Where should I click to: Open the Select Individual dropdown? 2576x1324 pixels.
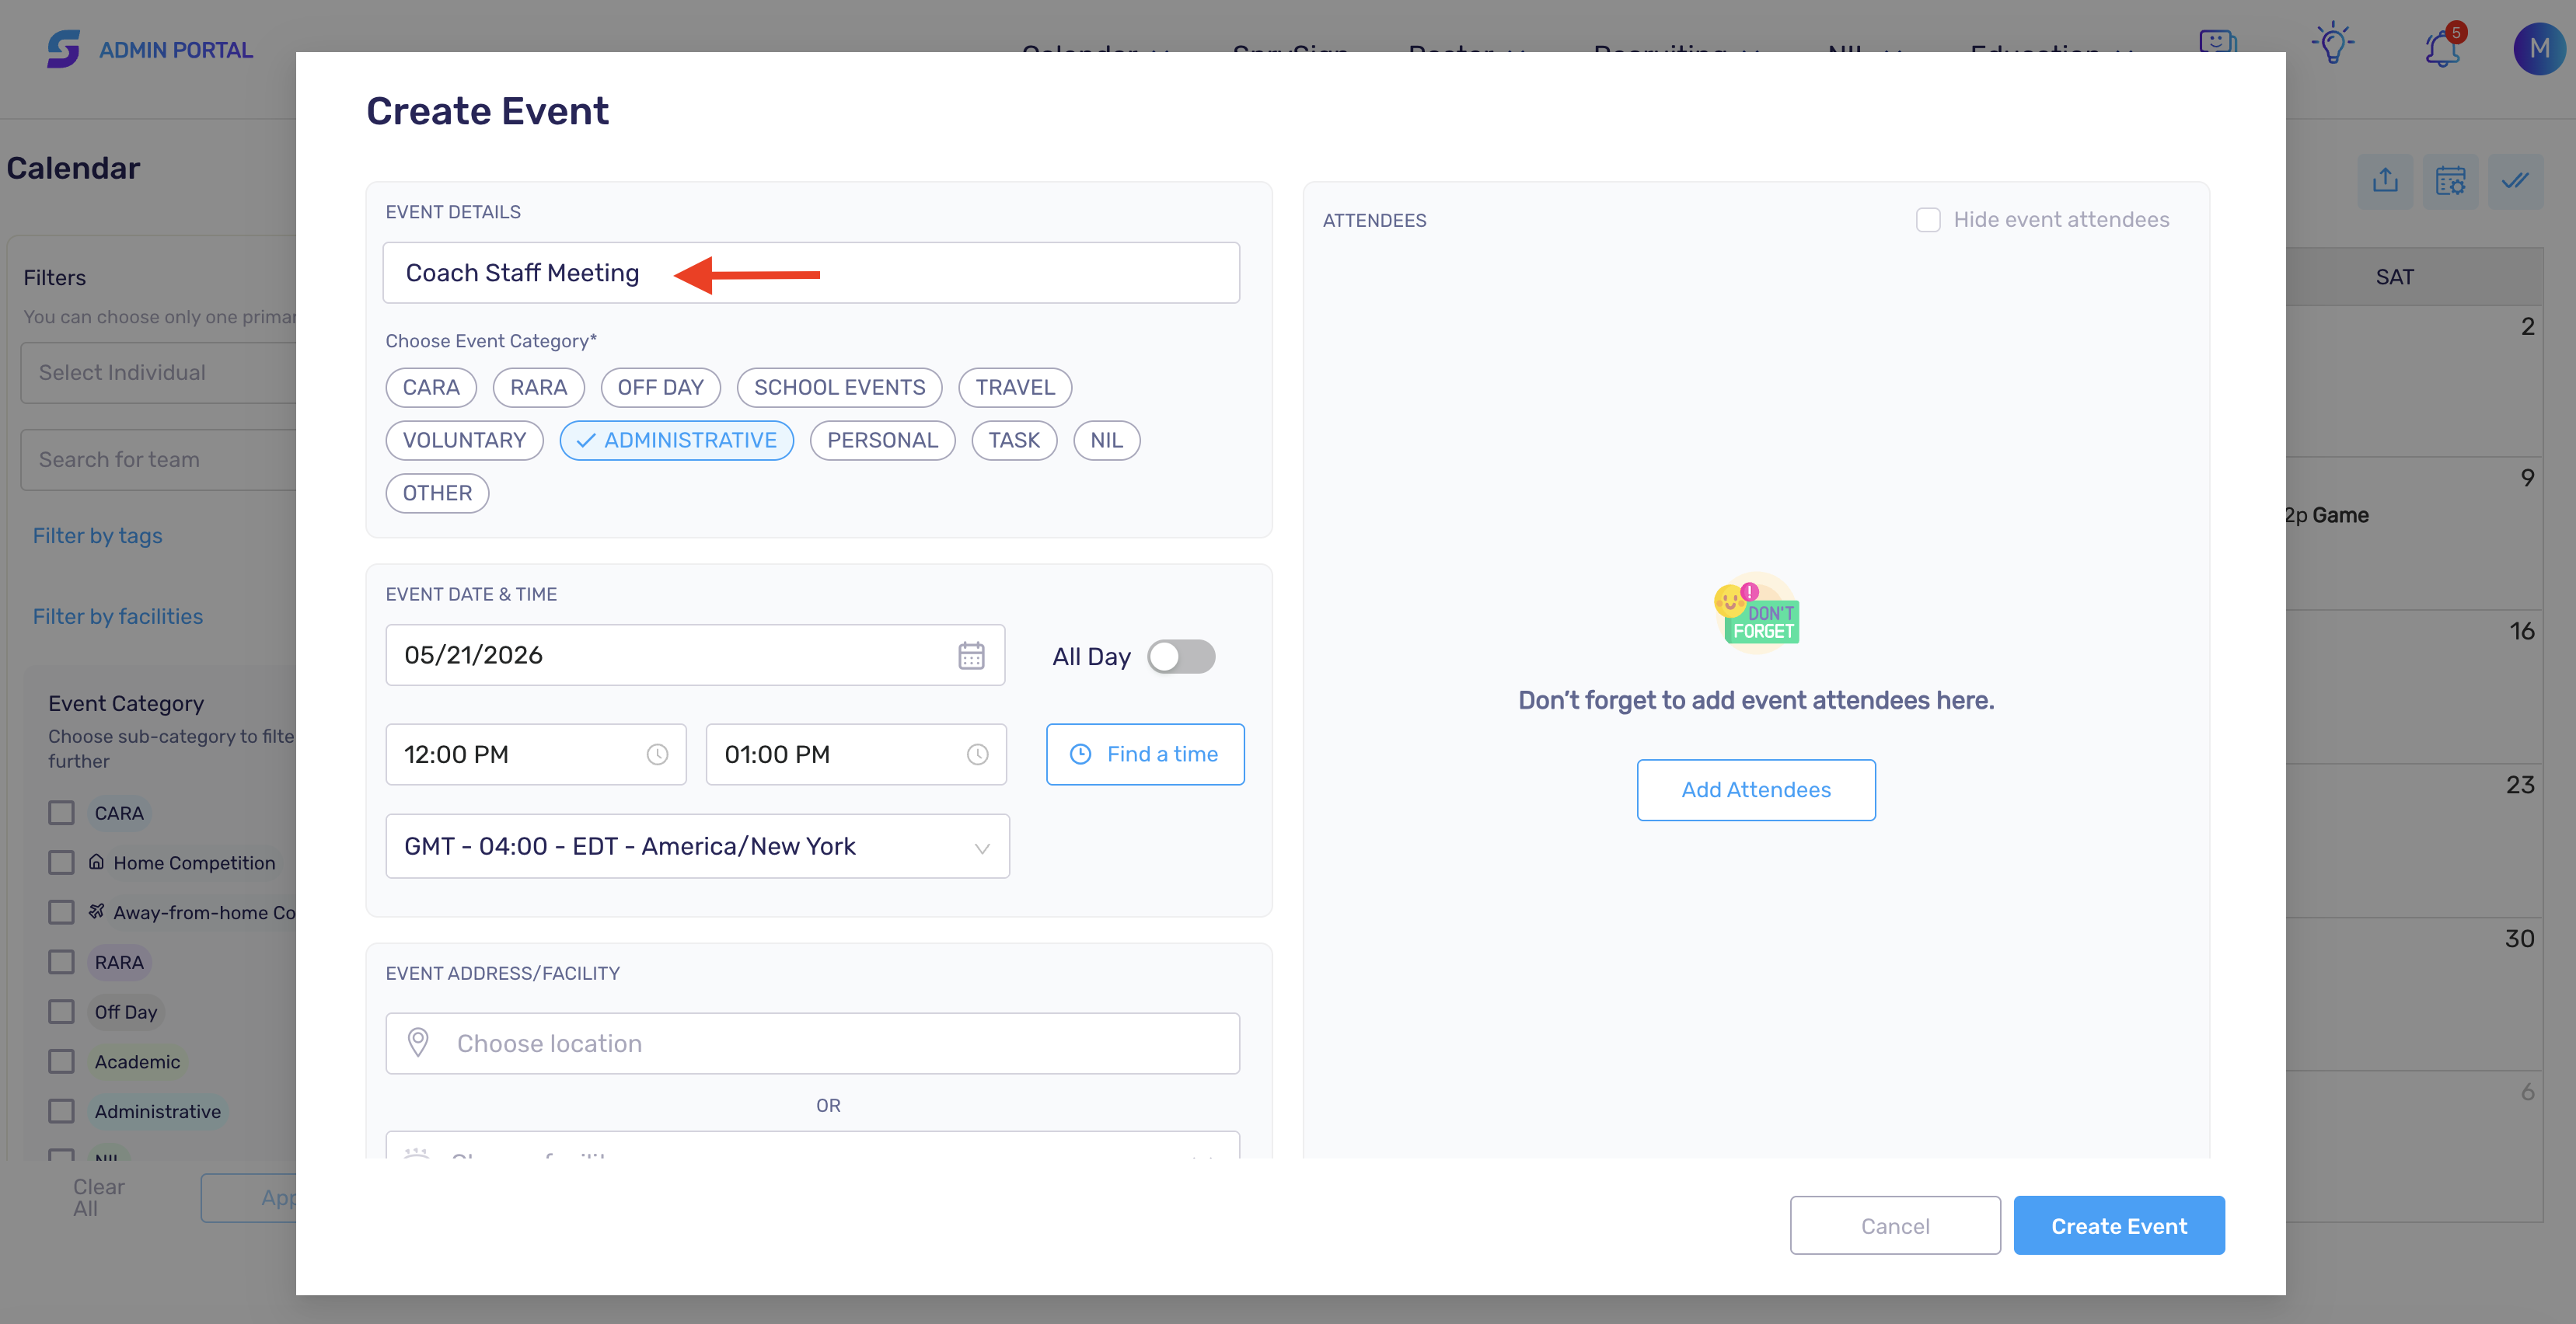[x=158, y=373]
